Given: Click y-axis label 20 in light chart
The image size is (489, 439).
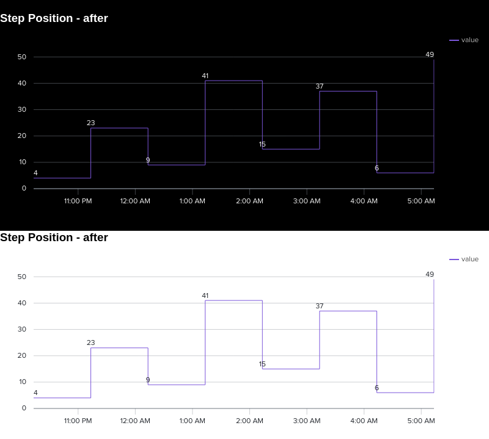Looking at the screenshot, I should click(x=22, y=355).
